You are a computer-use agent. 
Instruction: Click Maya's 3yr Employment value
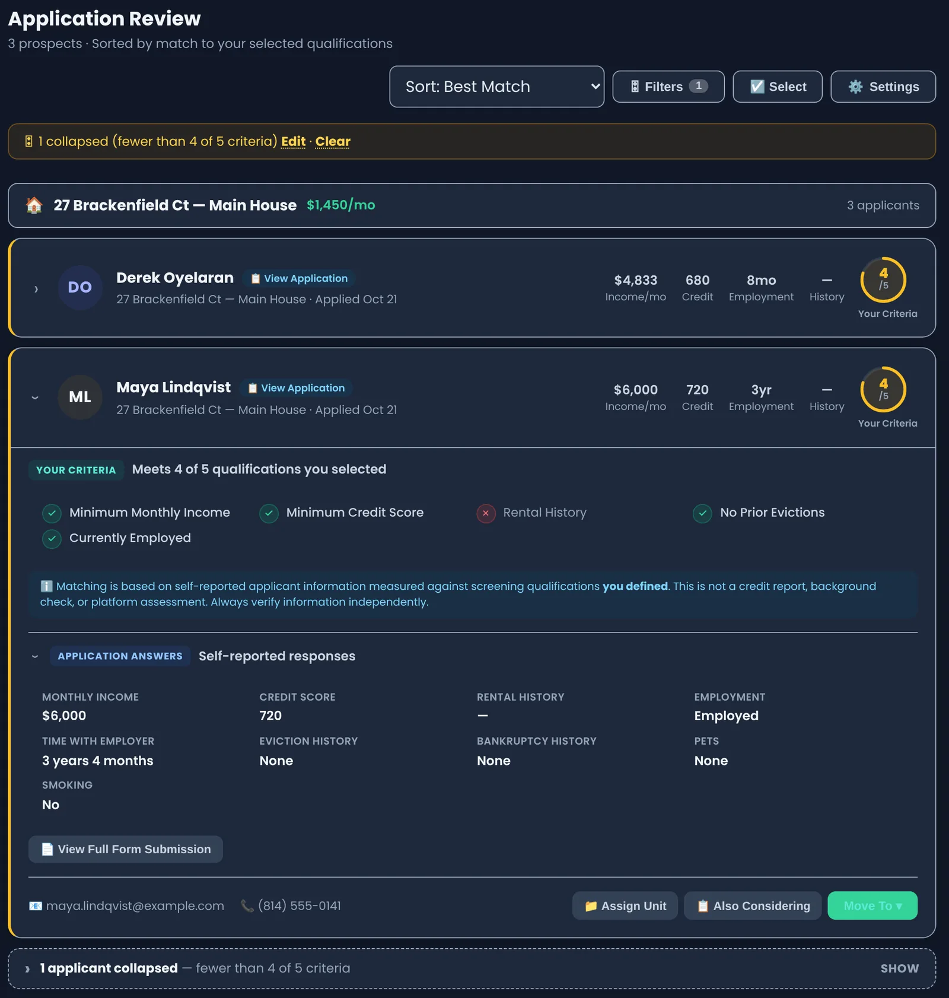[x=761, y=390]
